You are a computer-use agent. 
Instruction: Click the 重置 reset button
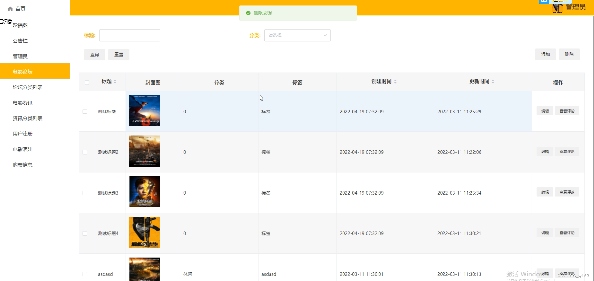pos(119,55)
